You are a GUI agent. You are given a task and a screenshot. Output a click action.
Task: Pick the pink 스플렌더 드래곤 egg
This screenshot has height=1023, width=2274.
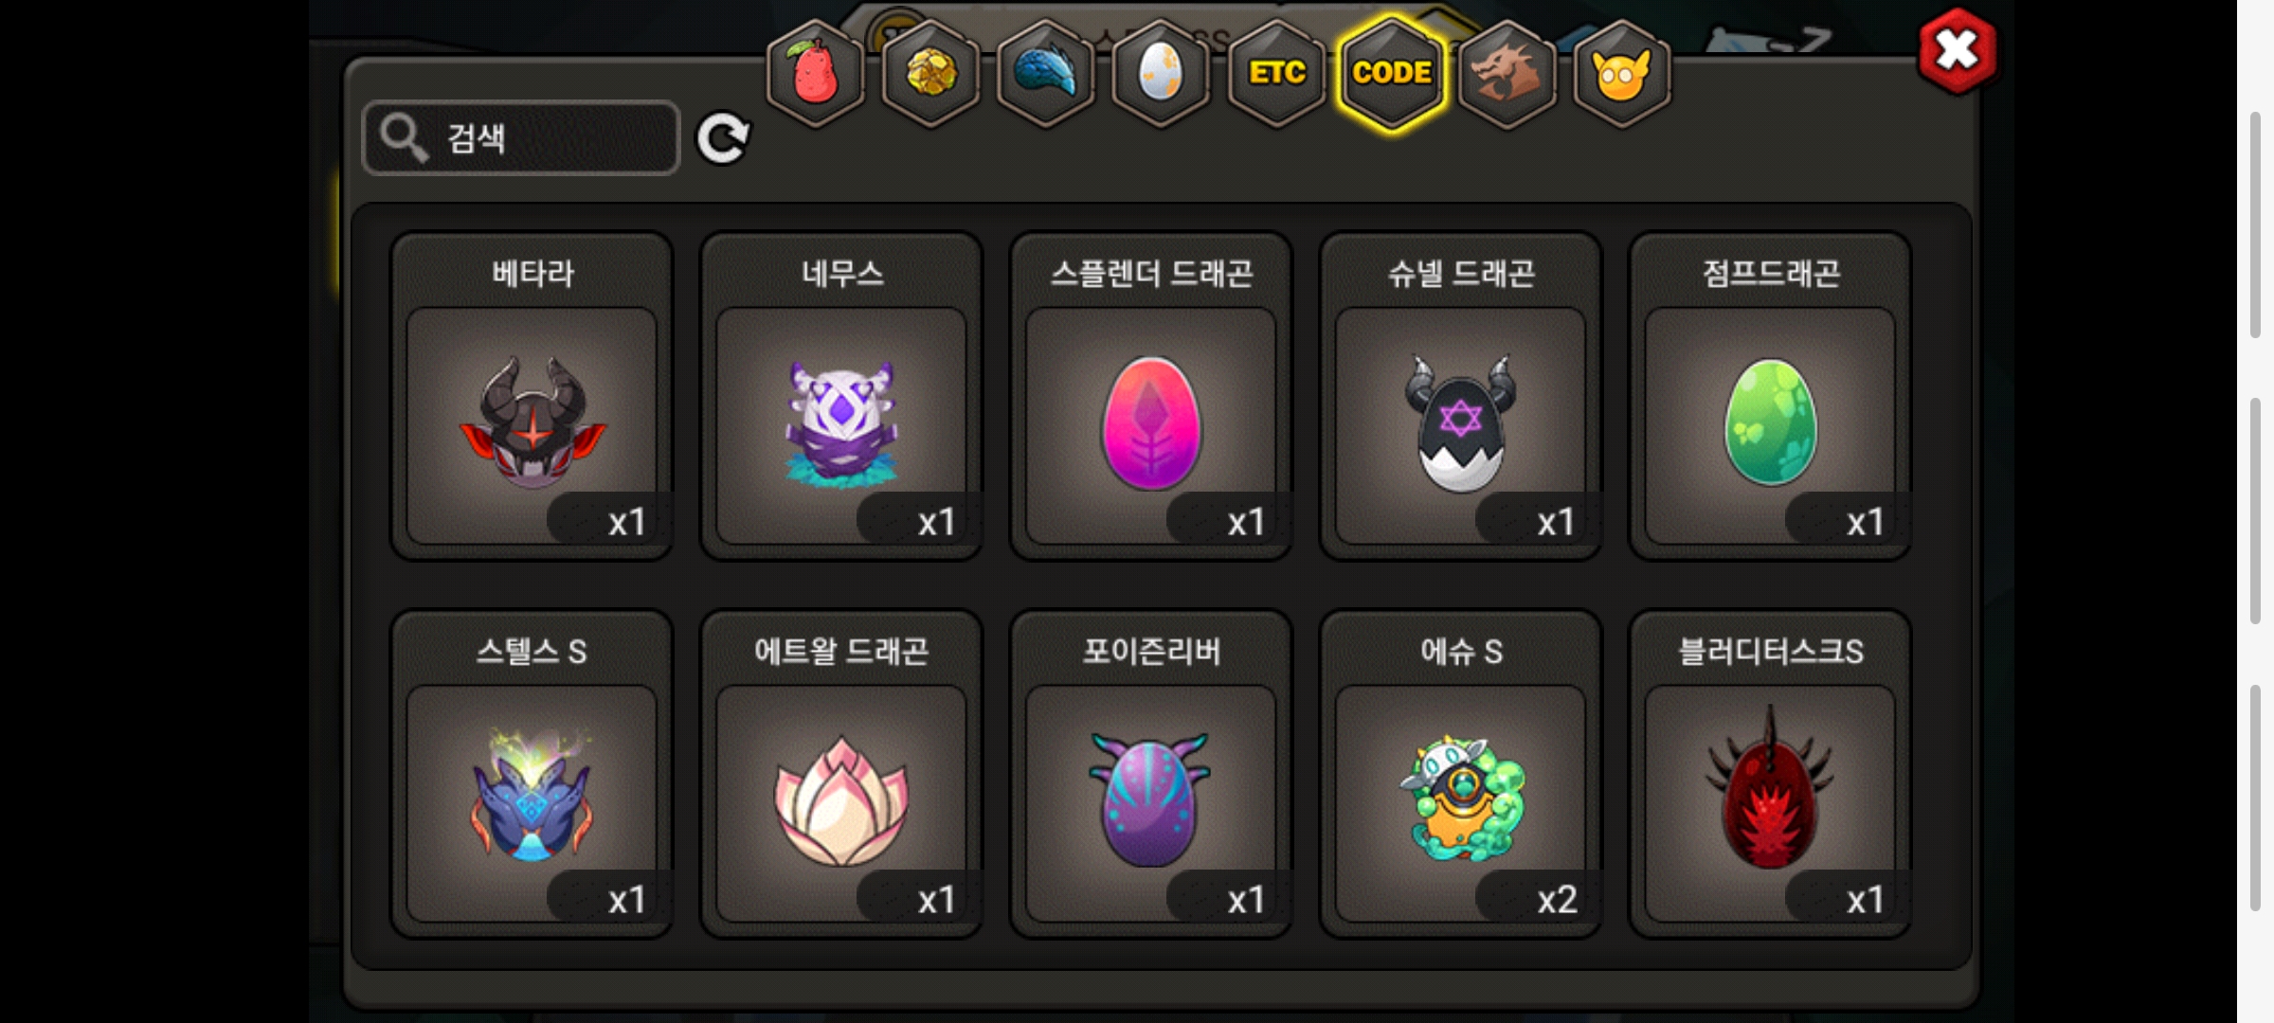(x=1151, y=396)
